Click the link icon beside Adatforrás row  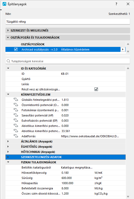(16, 136)
